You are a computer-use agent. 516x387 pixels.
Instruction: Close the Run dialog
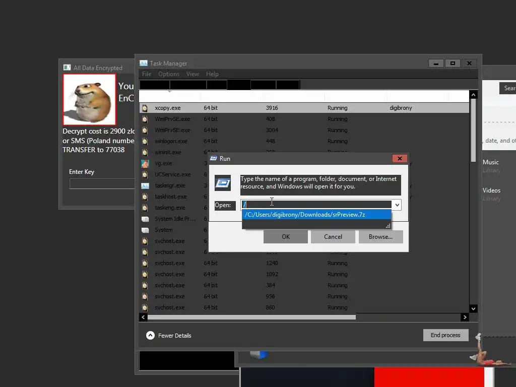(400, 159)
